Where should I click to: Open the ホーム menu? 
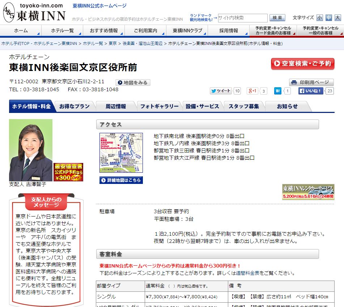tap(21, 30)
